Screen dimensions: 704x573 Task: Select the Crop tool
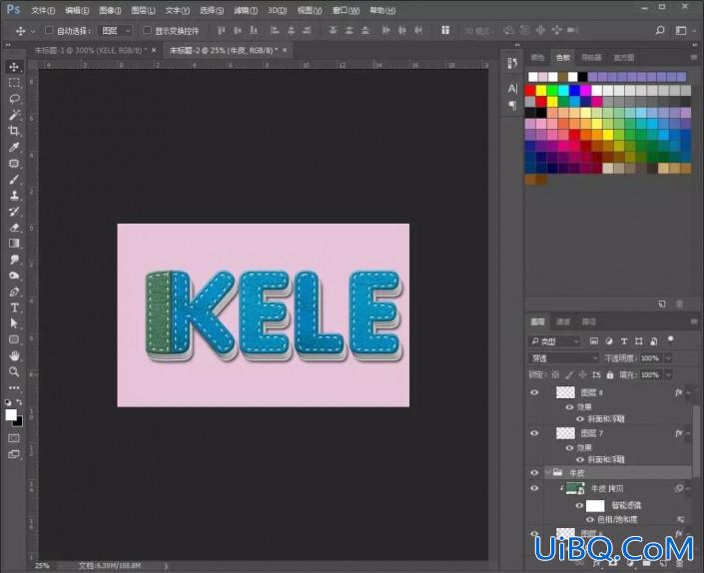click(14, 131)
